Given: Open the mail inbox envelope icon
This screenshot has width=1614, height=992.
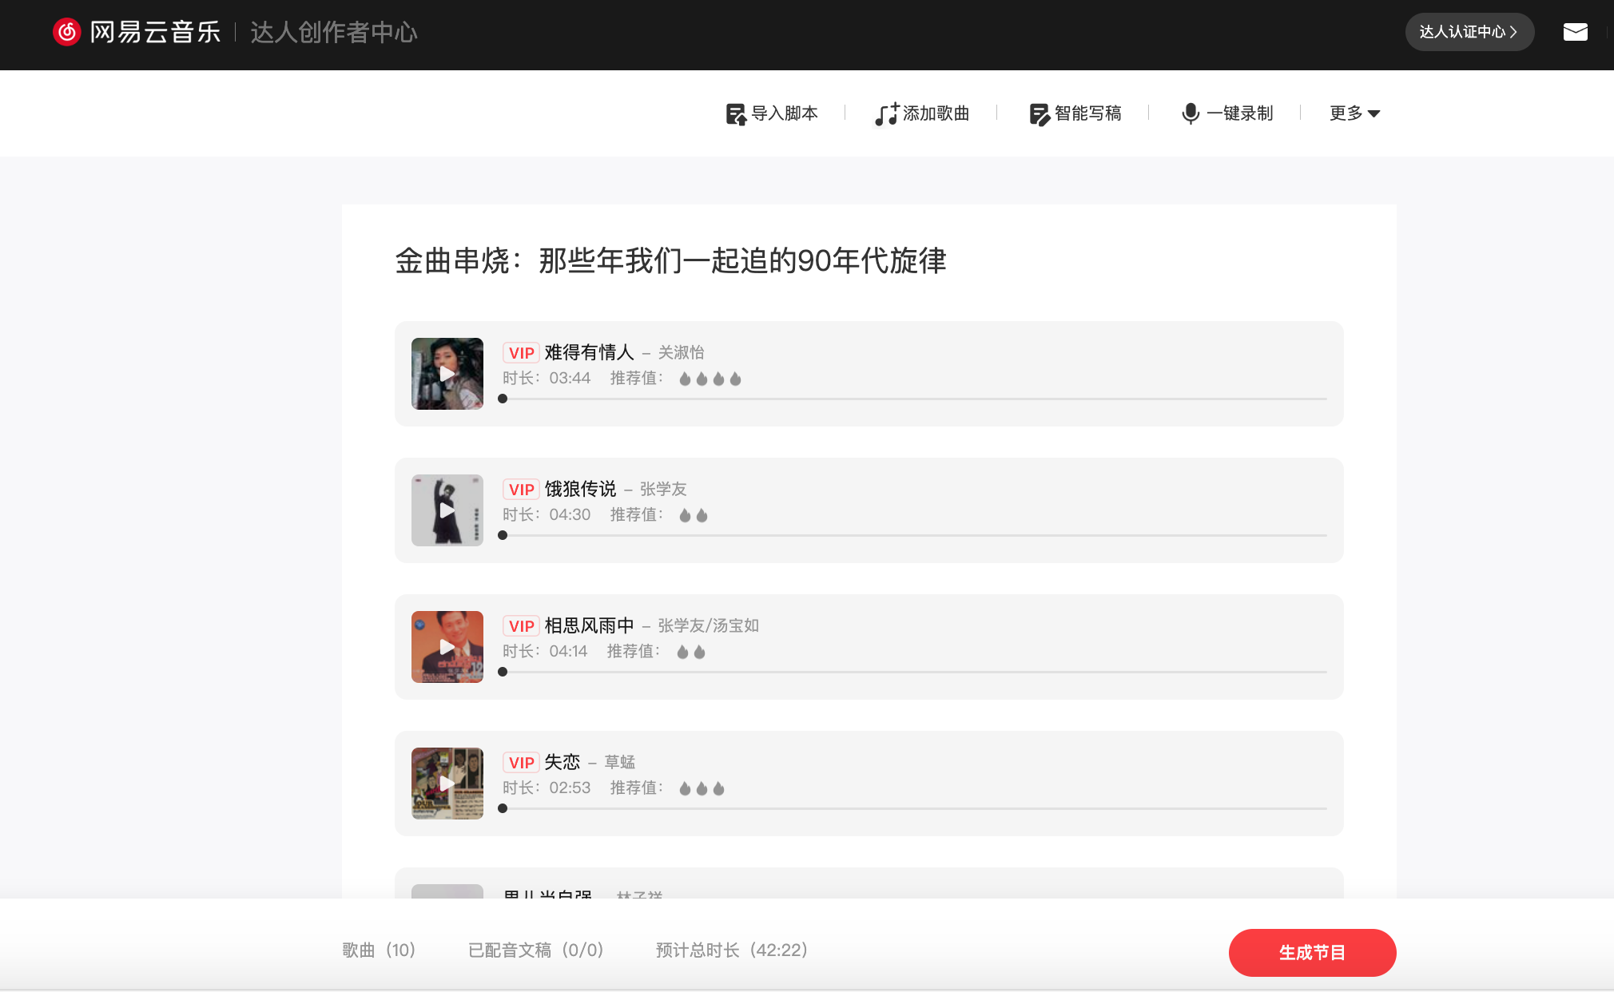Looking at the screenshot, I should pos(1575,32).
